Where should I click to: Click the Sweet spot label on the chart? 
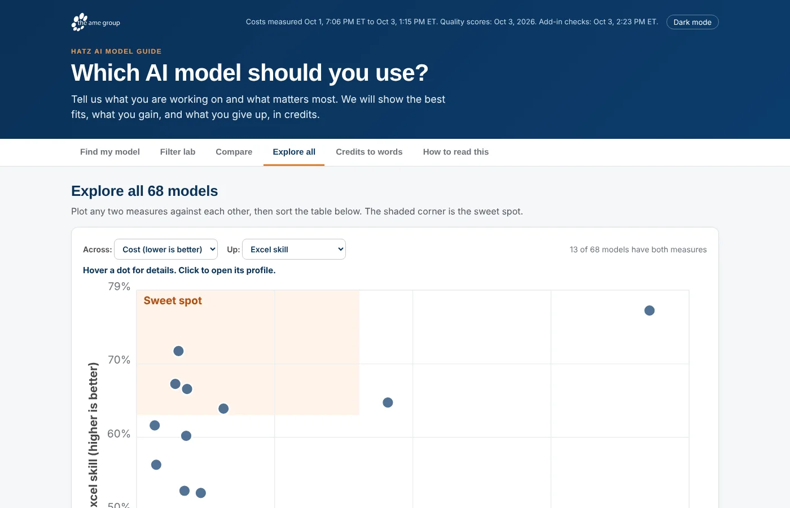(173, 301)
